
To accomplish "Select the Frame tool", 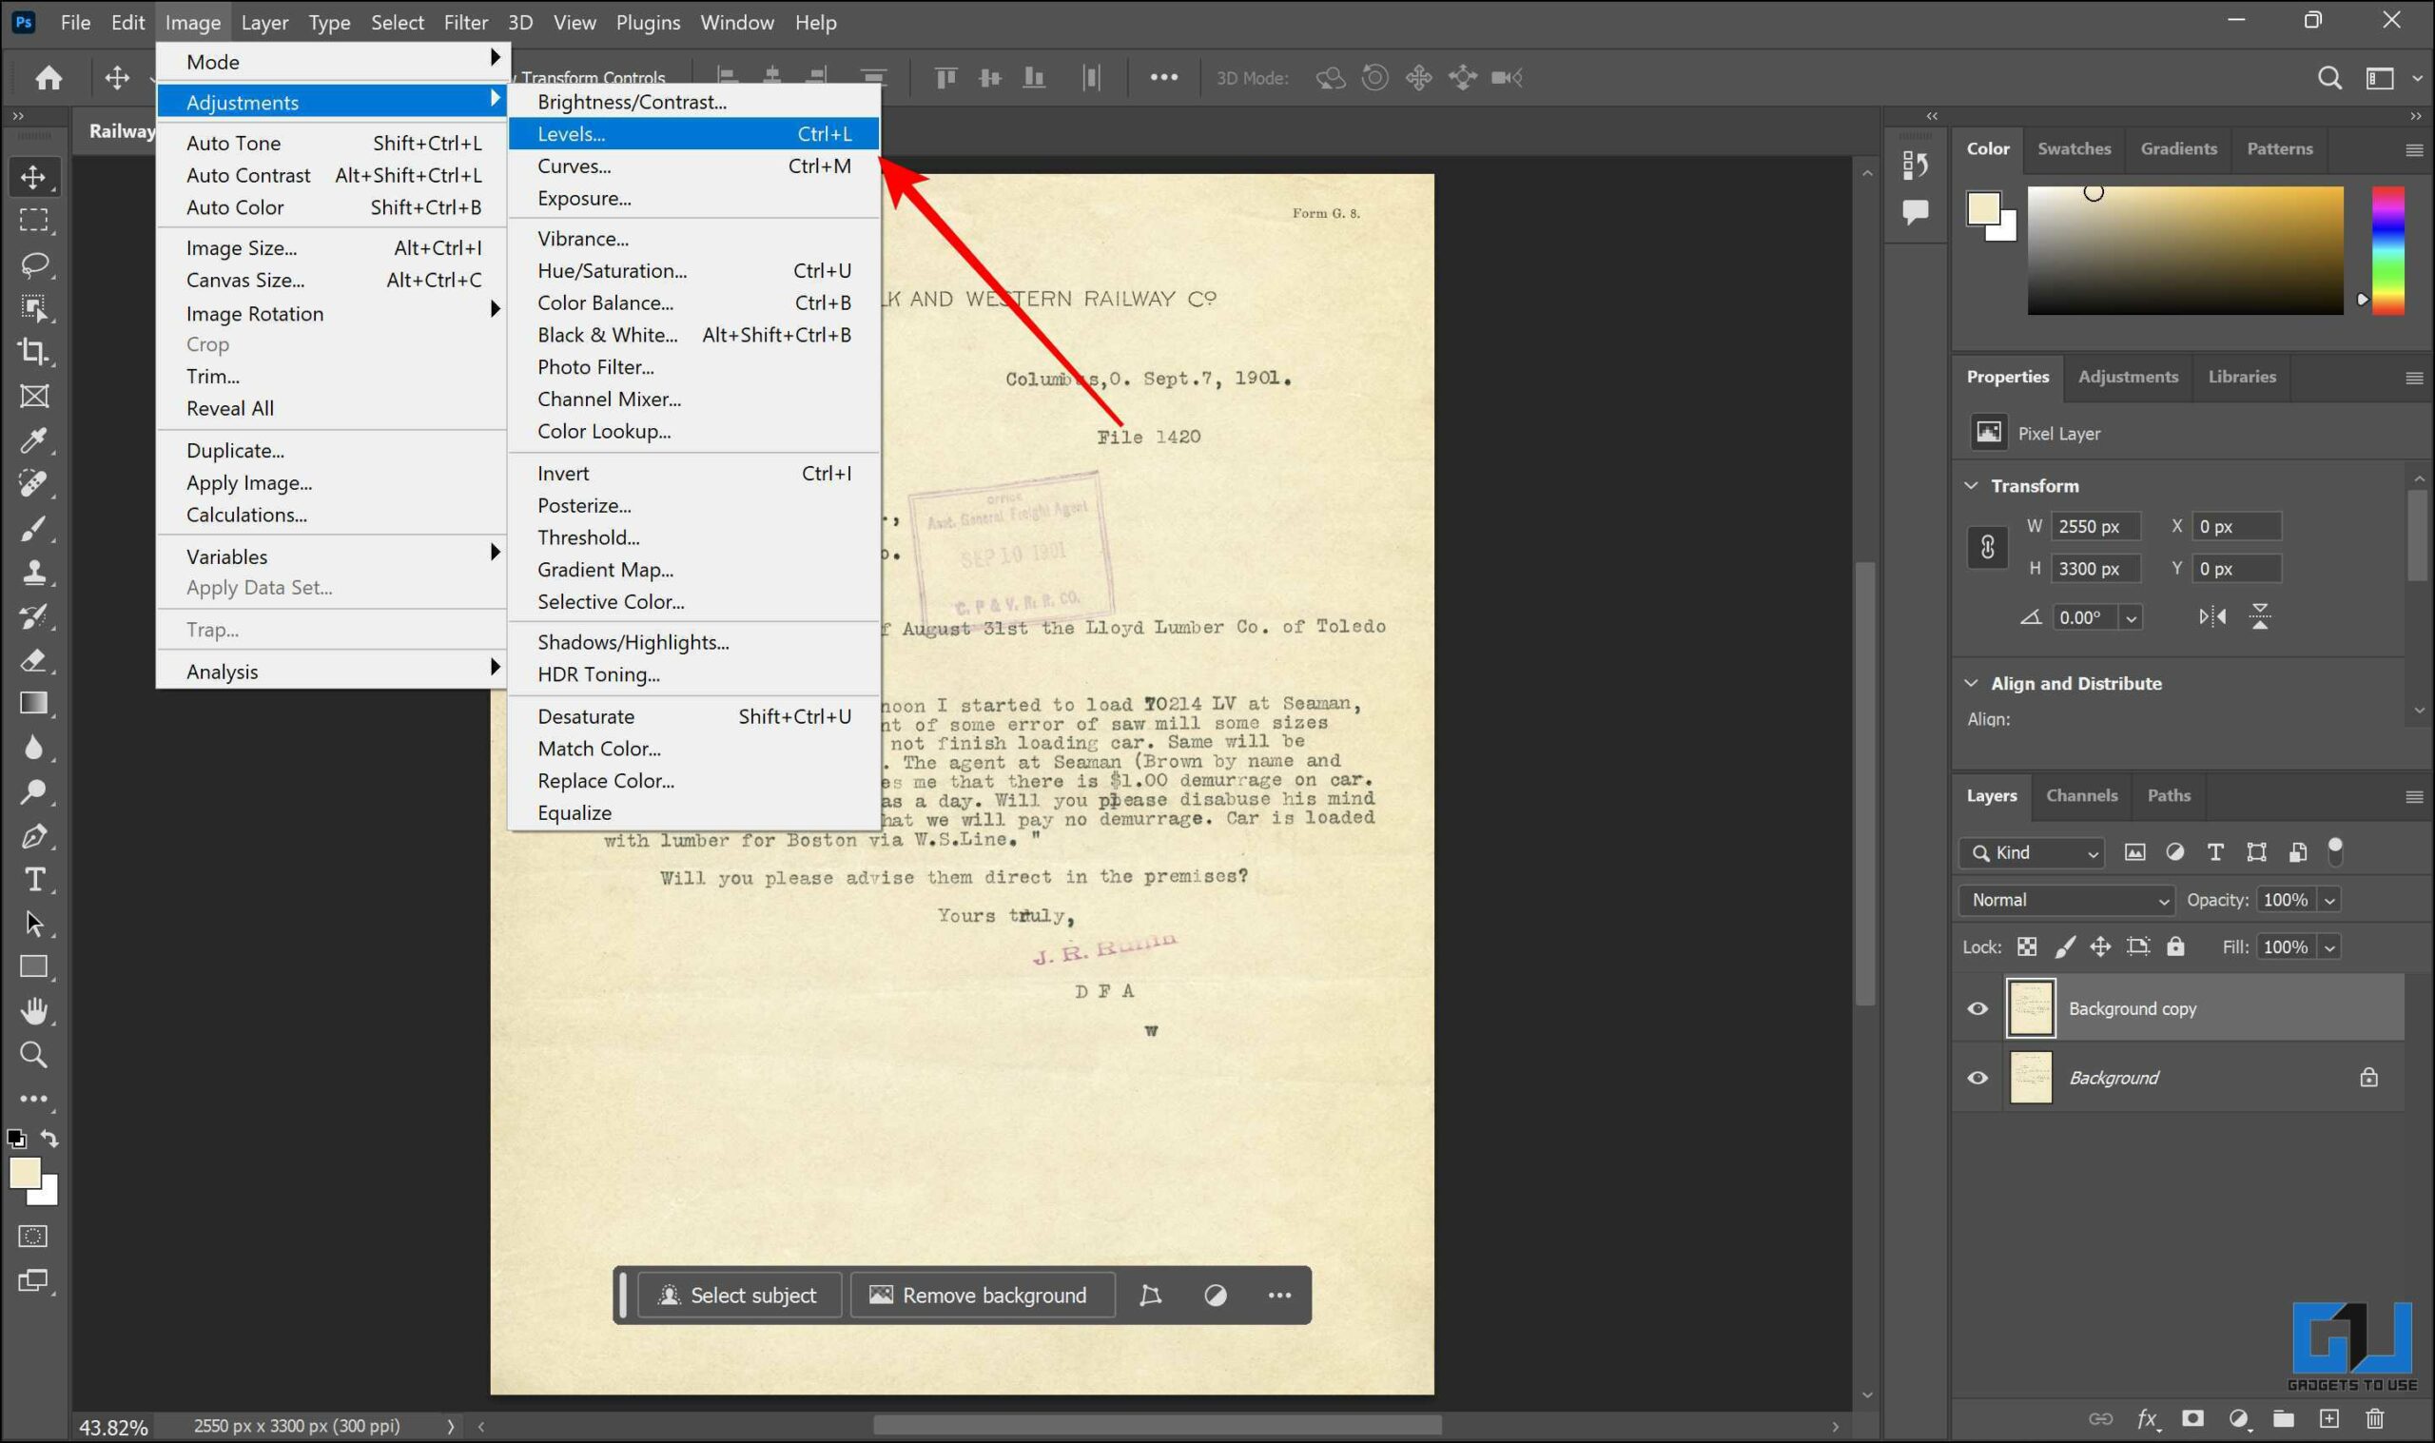I will pyautogui.click(x=34, y=396).
